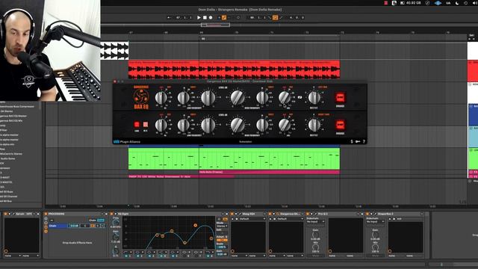Open ShaperBox 2 Sidechain No Input dropdown

[375, 222]
